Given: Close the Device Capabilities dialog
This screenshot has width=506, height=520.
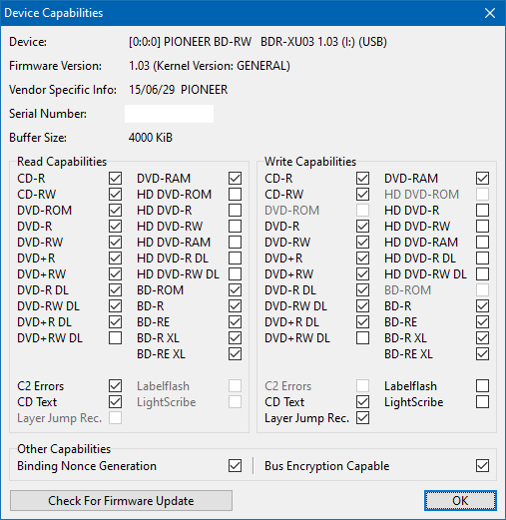Looking at the screenshot, I should (490, 13).
